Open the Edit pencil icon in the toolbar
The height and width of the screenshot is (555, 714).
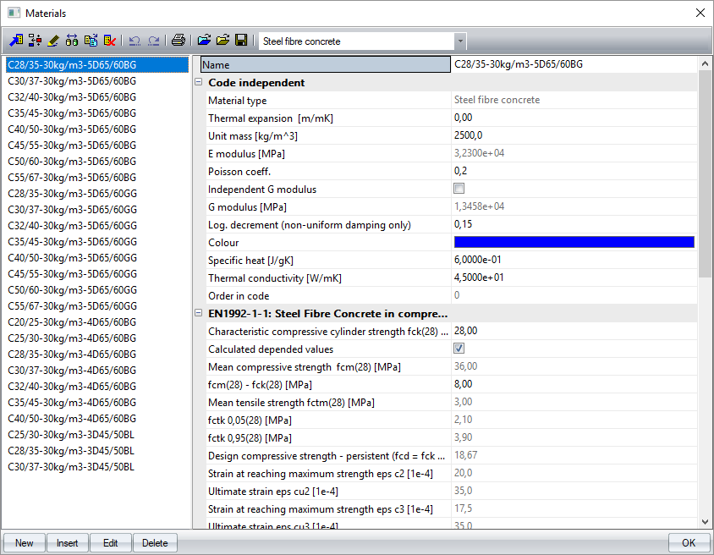click(55, 39)
